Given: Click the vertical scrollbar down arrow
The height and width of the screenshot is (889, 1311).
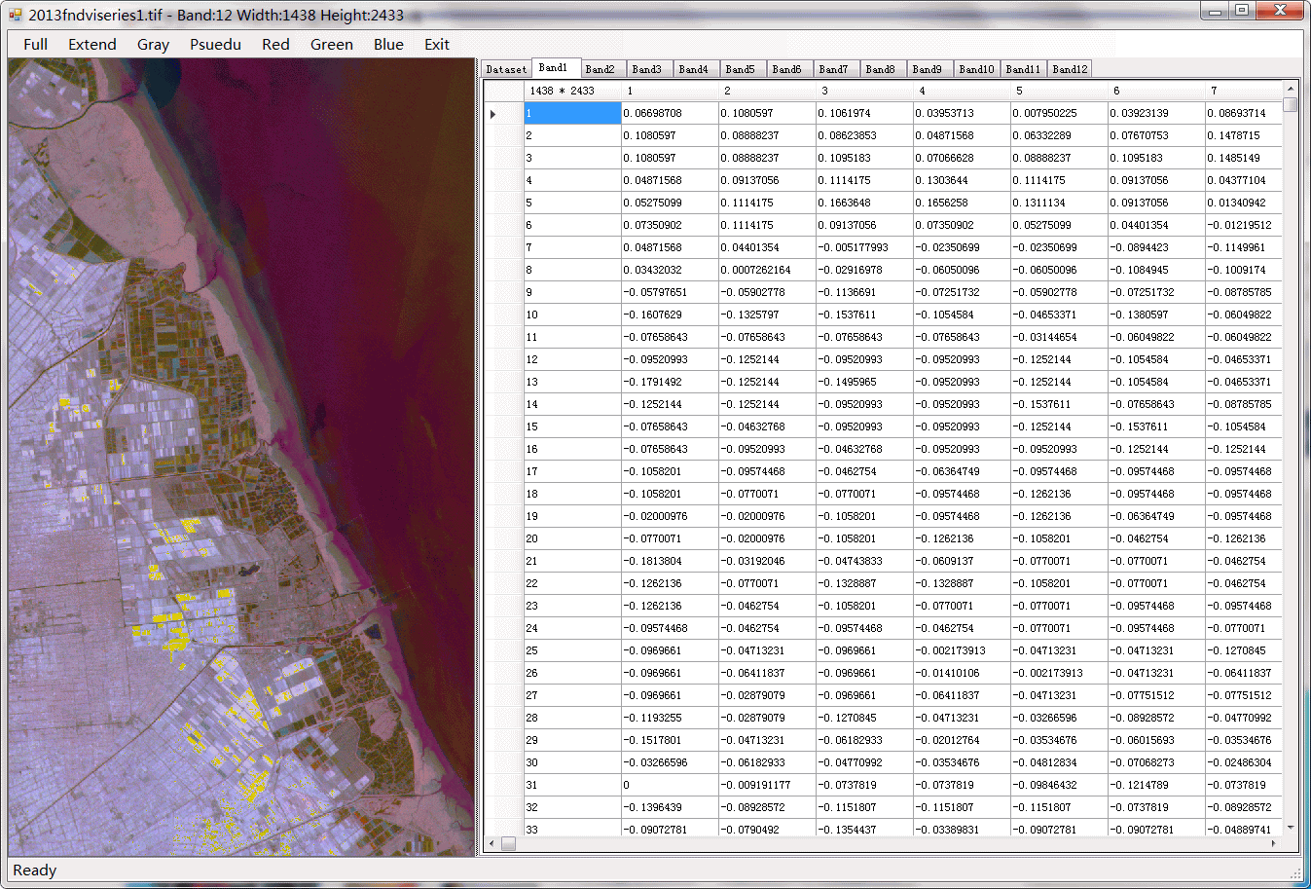Looking at the screenshot, I should click(x=1291, y=828).
